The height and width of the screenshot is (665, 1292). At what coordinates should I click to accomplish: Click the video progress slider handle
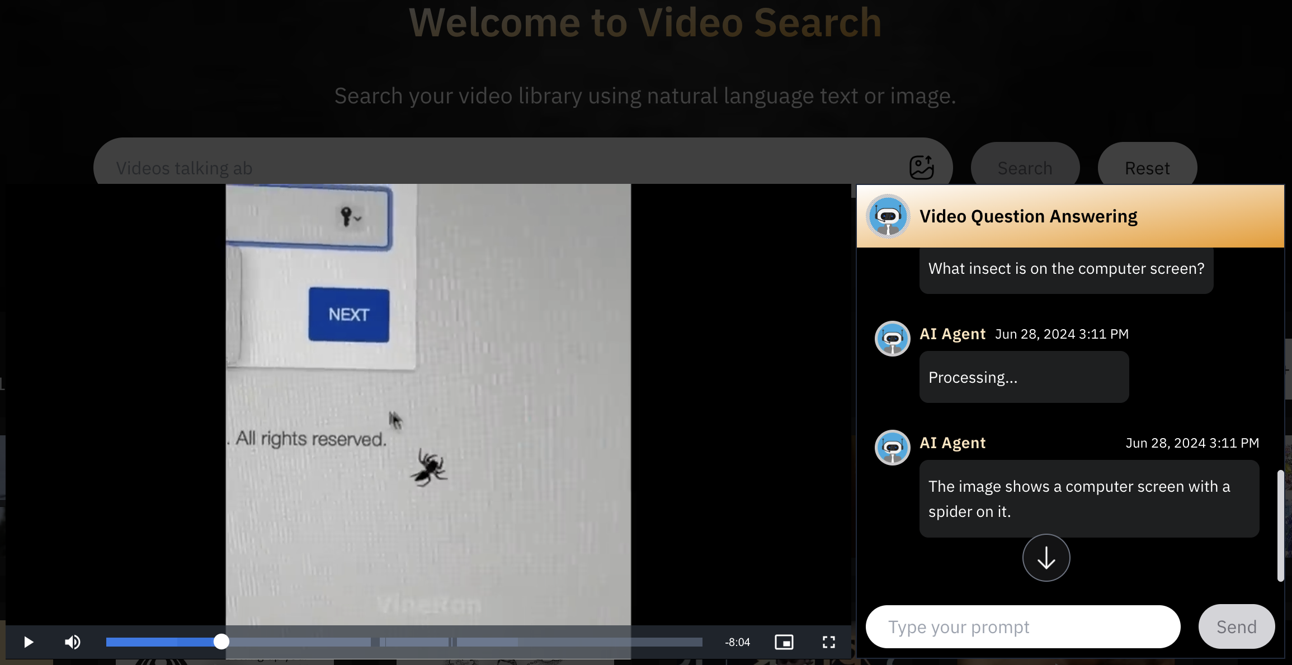(221, 642)
